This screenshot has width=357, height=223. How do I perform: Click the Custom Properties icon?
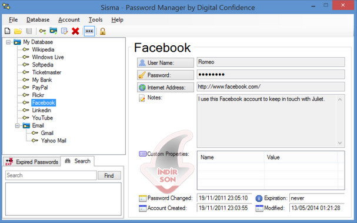tap(142, 154)
